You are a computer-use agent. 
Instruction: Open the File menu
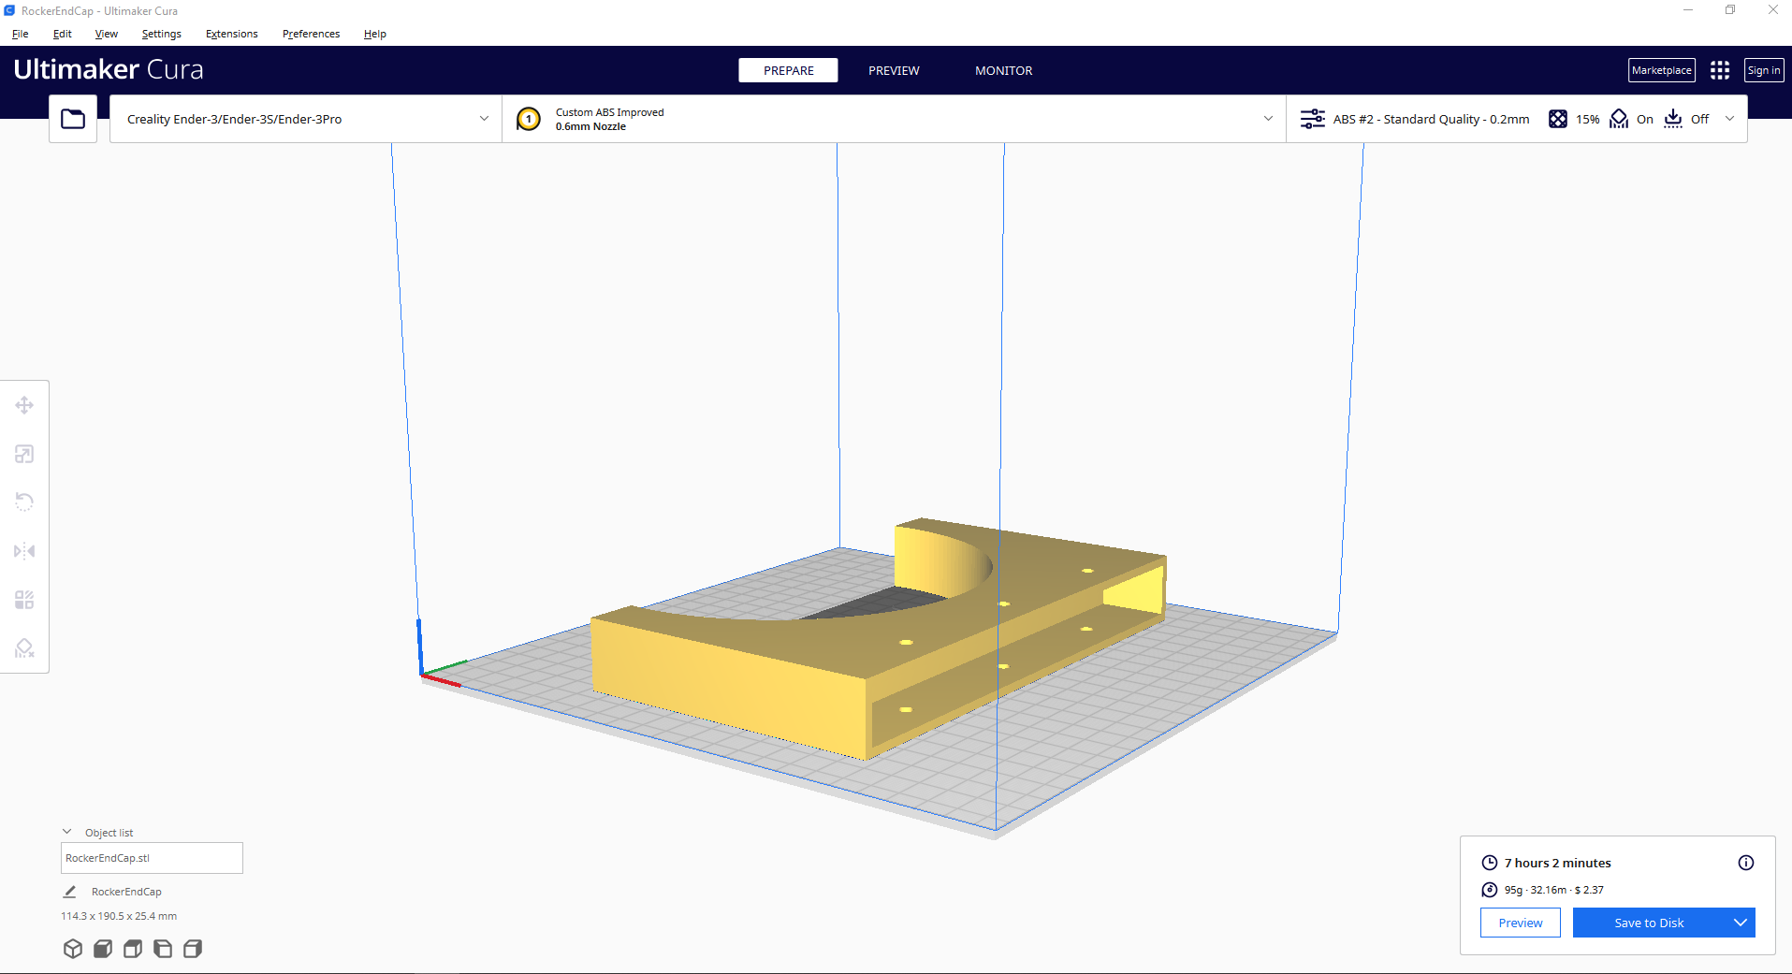click(x=21, y=34)
